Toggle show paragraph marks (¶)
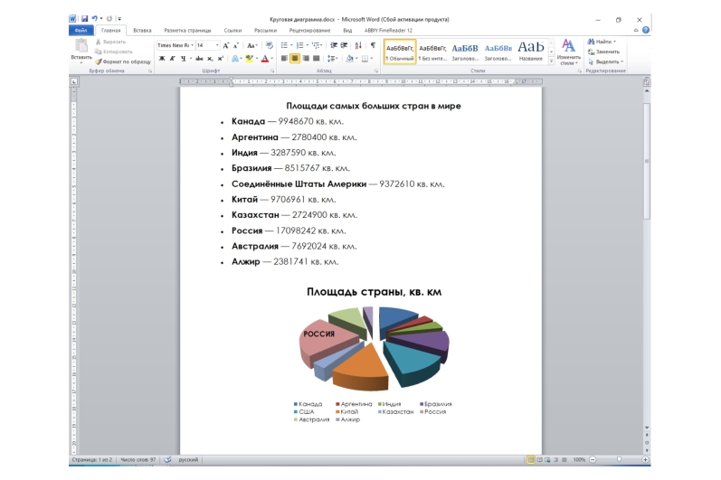721x480 pixels. pos(373,45)
